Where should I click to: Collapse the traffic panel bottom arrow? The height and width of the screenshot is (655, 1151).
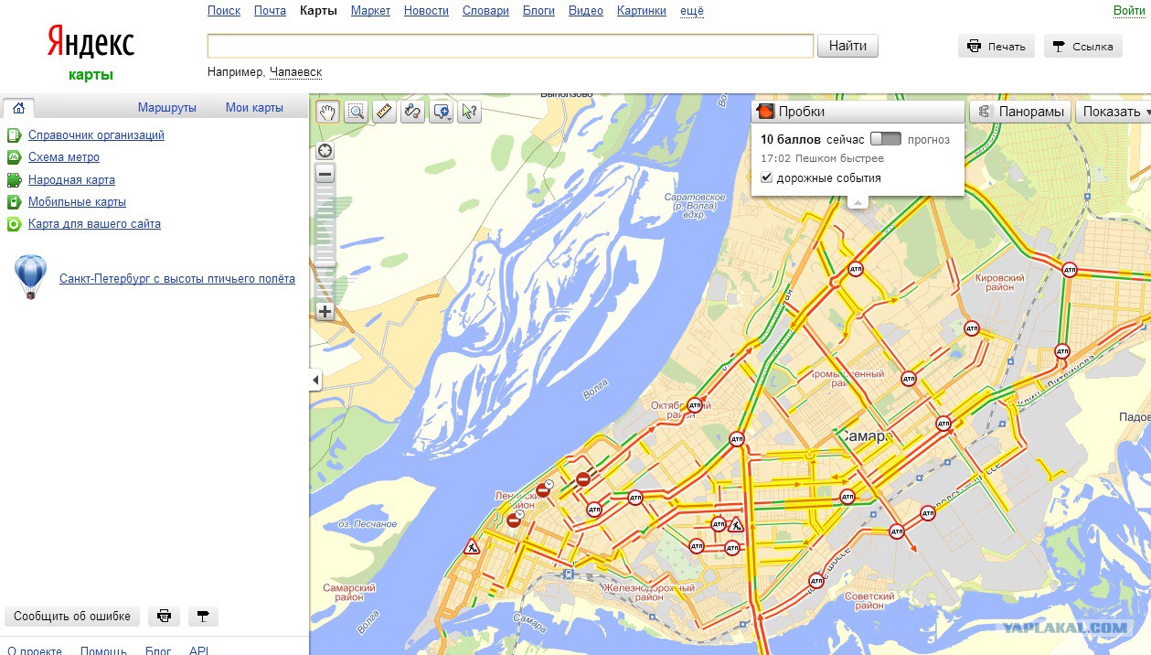click(x=857, y=202)
